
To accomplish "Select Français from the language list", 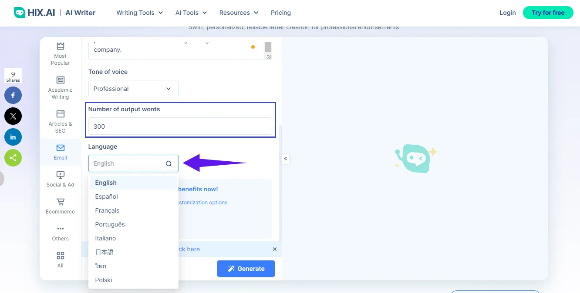I will (107, 210).
